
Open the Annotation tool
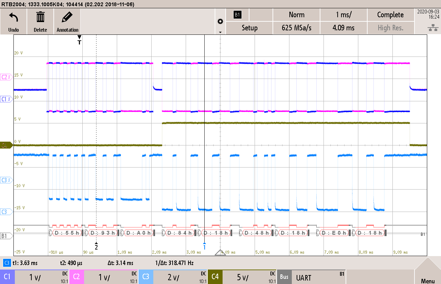[67, 21]
